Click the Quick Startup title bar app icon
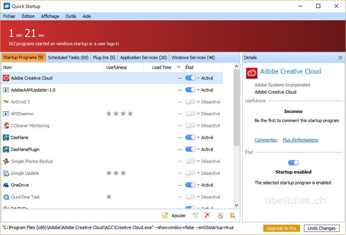 [7, 6]
